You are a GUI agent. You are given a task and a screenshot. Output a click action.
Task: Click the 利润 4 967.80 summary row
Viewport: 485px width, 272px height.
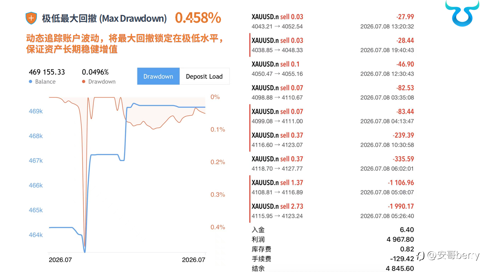[x=332, y=239]
